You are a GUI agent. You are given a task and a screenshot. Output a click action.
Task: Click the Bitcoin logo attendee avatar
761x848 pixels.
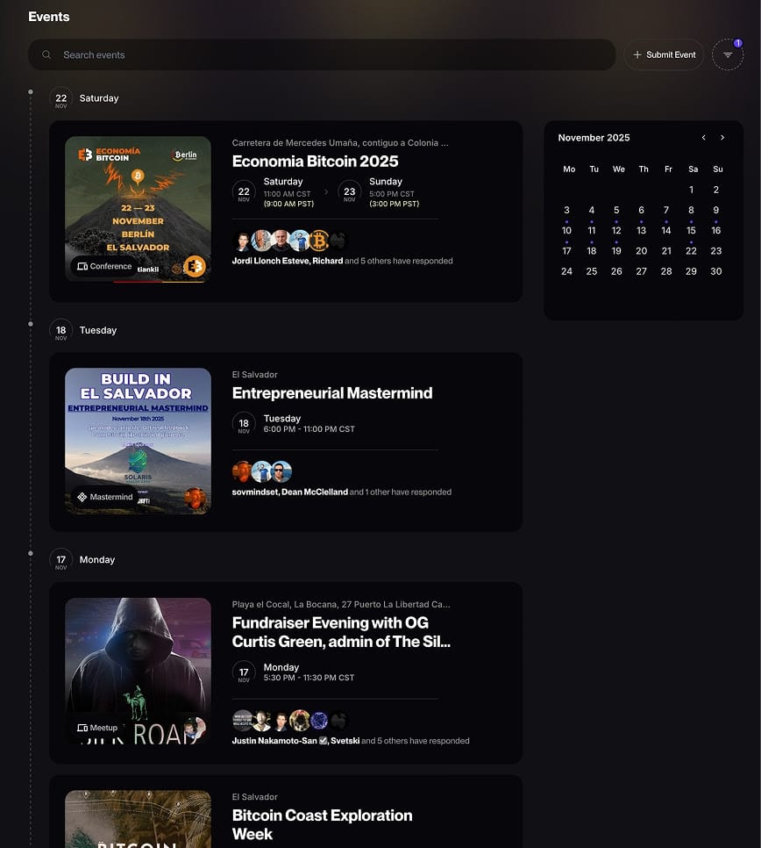(x=318, y=241)
